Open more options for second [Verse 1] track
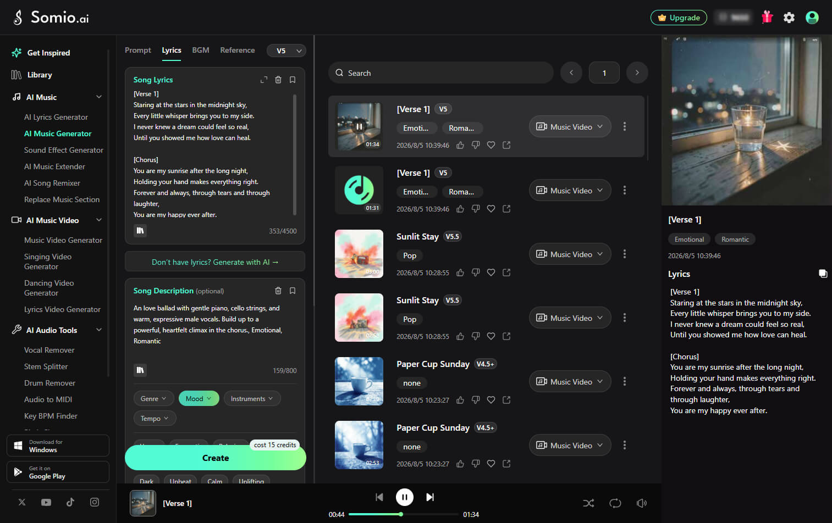The height and width of the screenshot is (523, 832). (x=625, y=190)
